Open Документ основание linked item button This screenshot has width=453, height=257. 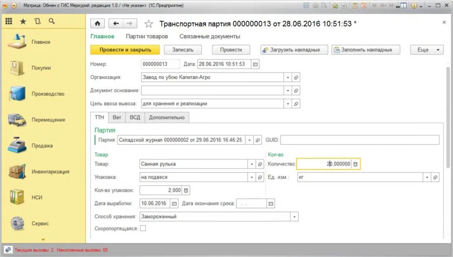click(296, 90)
